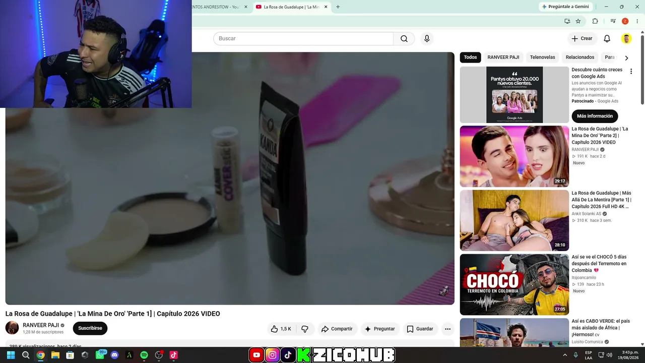Viewport: 645px width, 363px height.
Task: Open YouTube notifications bell
Action: coord(607,39)
